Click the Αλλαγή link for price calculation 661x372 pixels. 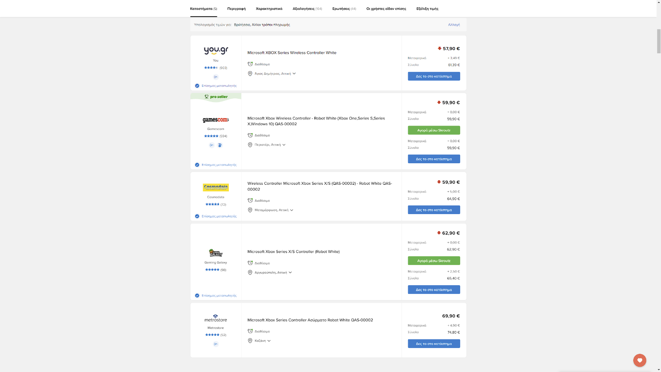click(x=454, y=25)
